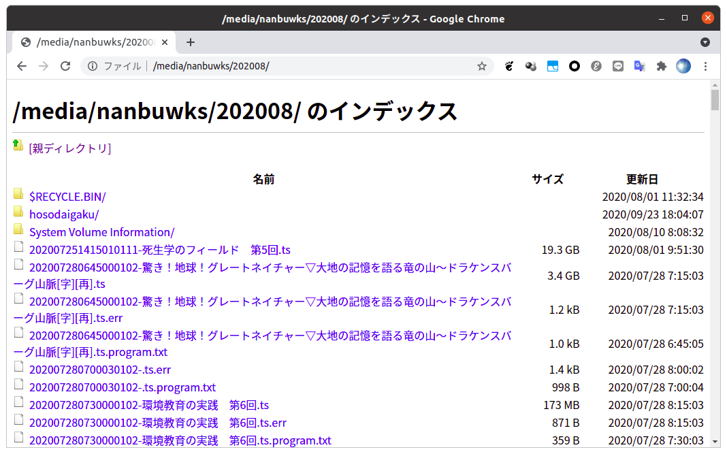Click file icon of 202007280700030102-.ts.program.txt

[x=18, y=384]
